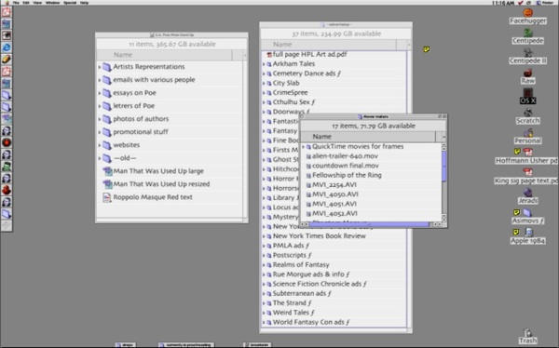
Task: Select Fellowship of the Ring file
Action: point(347,176)
